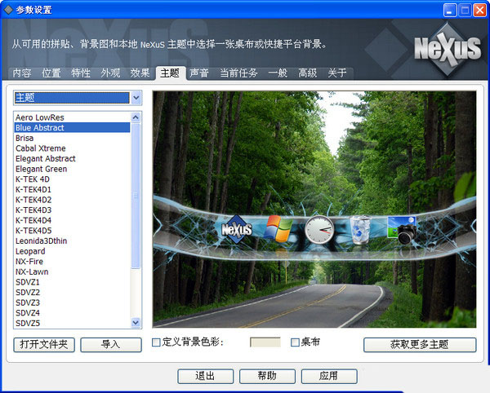The height and width of the screenshot is (393, 490).
Task: Pick NX-Fire theme
Action: pyautogui.click(x=72, y=262)
